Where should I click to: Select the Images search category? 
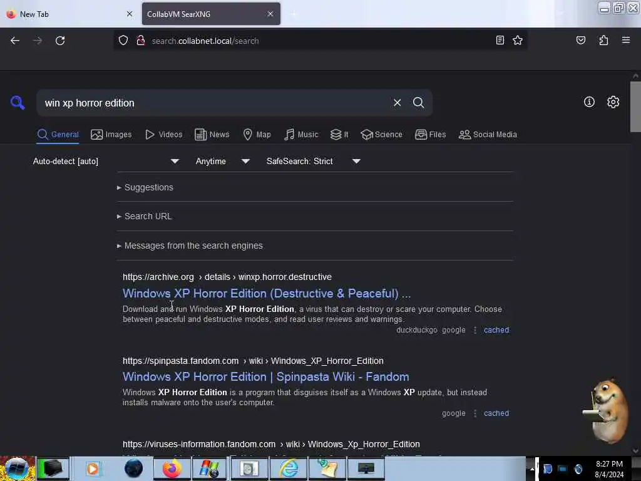tap(111, 135)
